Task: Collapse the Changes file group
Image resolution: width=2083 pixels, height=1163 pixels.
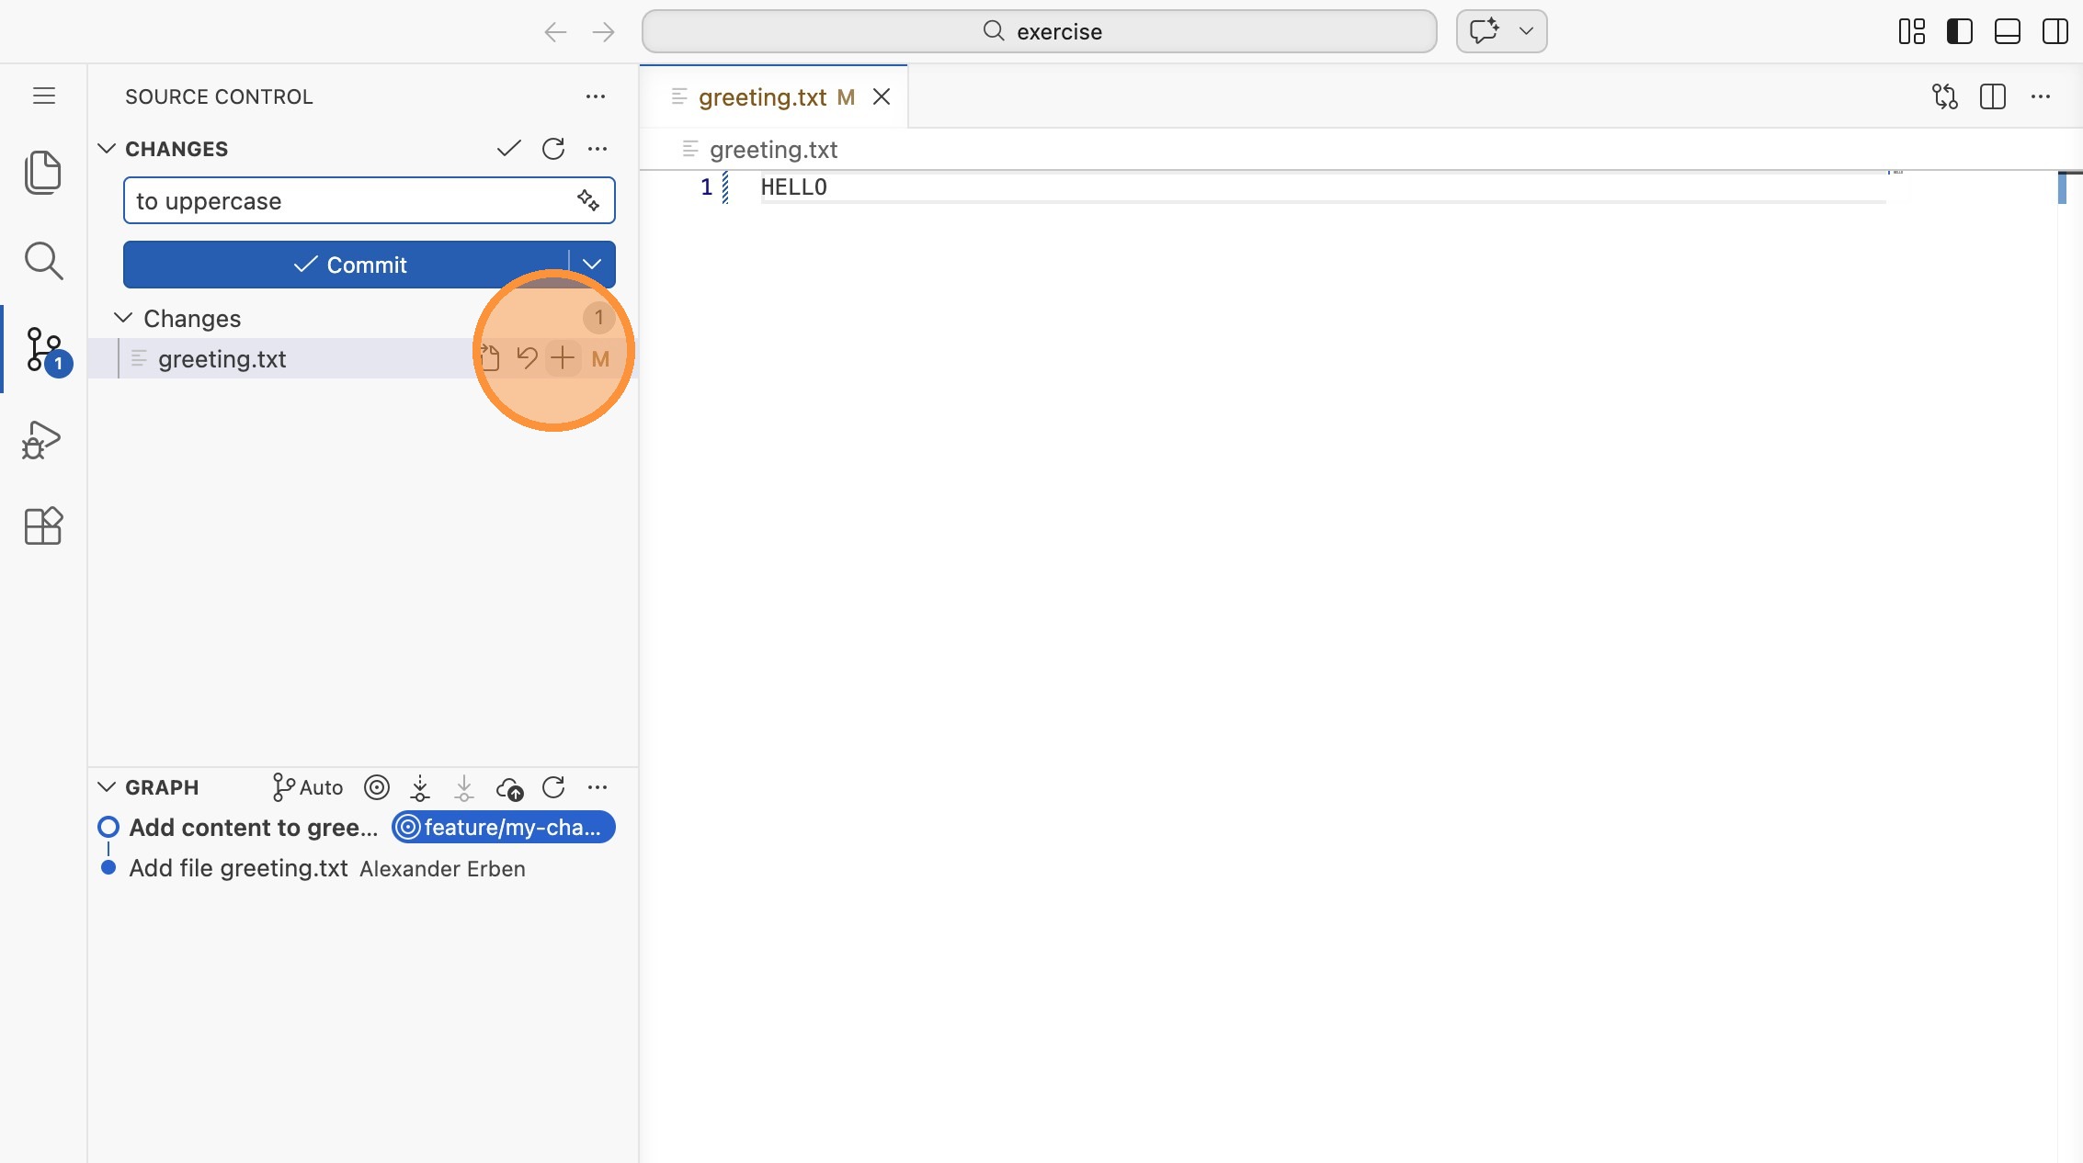Action: pos(123,318)
